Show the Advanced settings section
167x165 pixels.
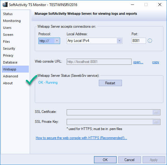[11, 76]
